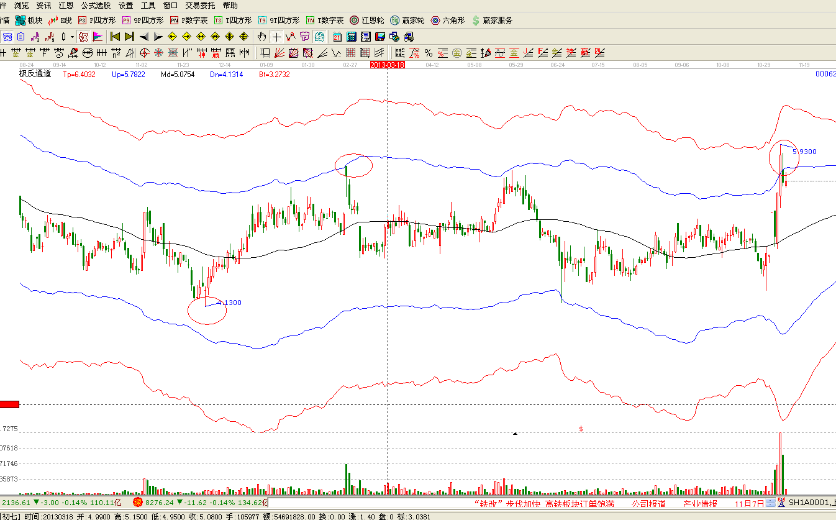Jump to first bar with skip-start arrow
The height and width of the screenshot is (520, 836).
[115, 37]
